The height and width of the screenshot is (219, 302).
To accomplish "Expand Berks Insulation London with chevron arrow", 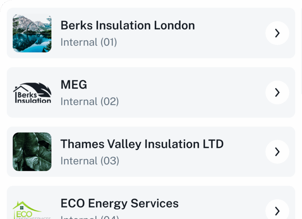I will click(x=277, y=33).
